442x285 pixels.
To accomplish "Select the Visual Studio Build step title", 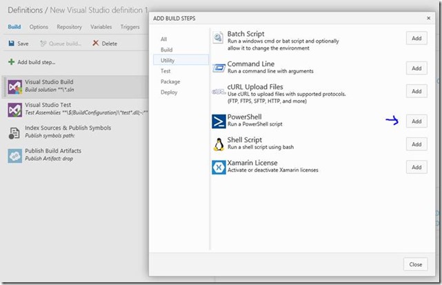I will click(49, 82).
